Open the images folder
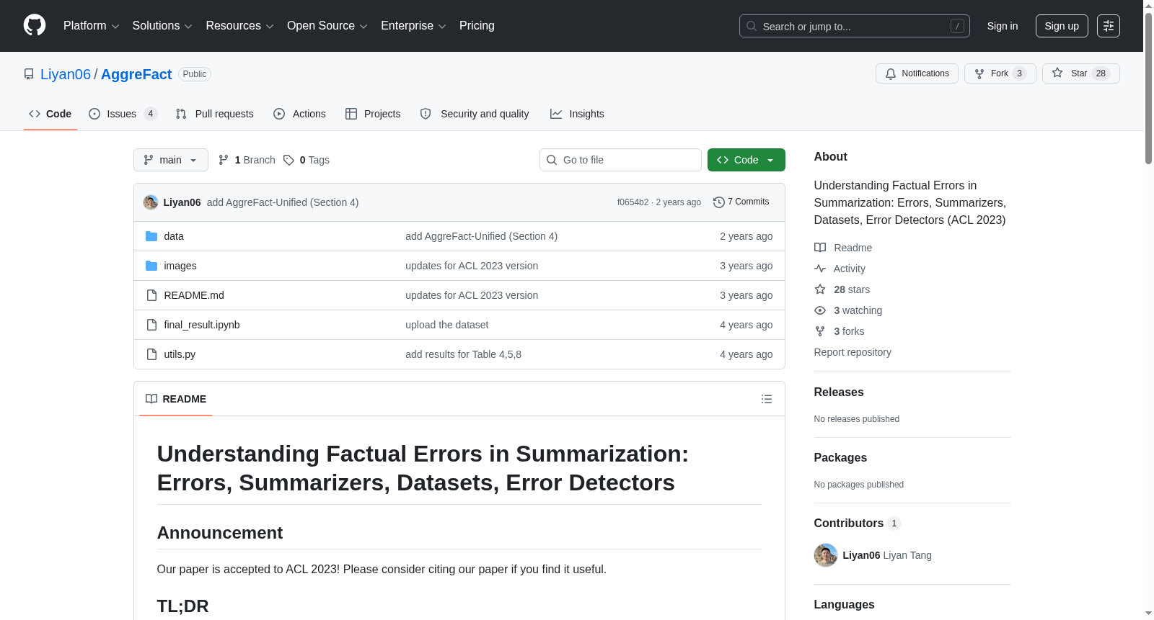This screenshot has height=620, width=1154. [180, 266]
